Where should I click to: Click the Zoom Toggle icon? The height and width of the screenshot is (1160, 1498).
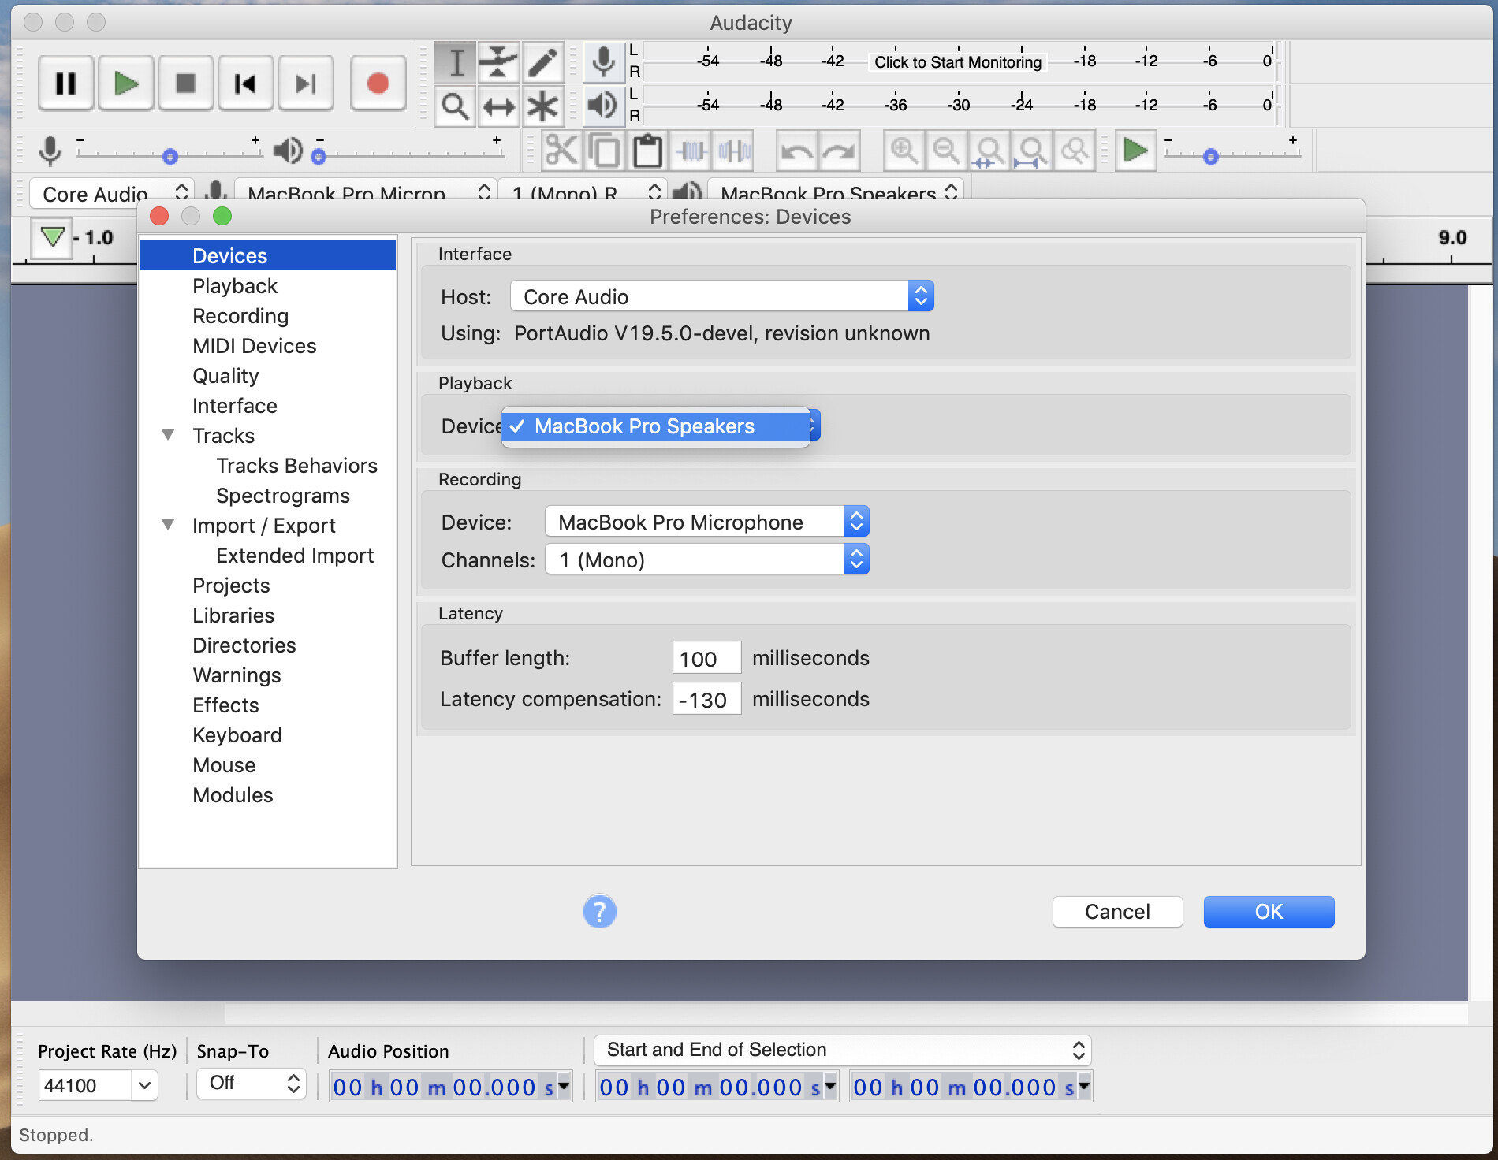pyautogui.click(x=1075, y=151)
